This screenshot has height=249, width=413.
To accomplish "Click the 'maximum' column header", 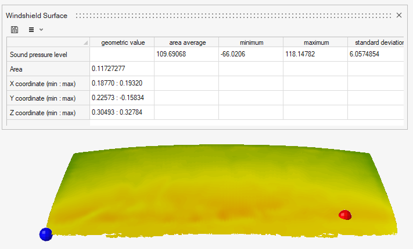I will coord(315,42).
